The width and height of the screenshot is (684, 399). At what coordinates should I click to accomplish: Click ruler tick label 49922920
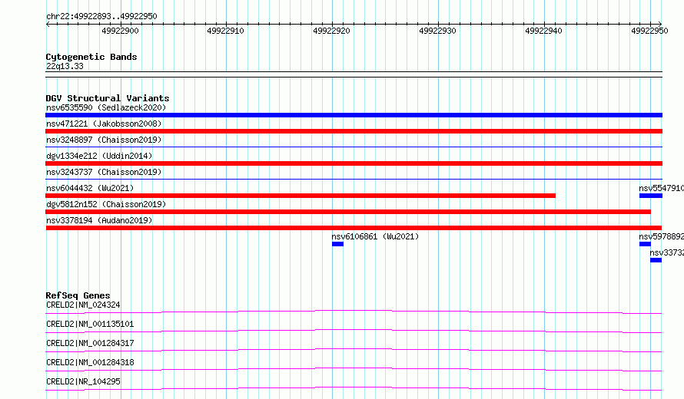[x=331, y=31]
